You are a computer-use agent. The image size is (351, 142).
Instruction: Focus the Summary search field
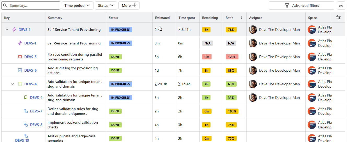coord(34,5)
